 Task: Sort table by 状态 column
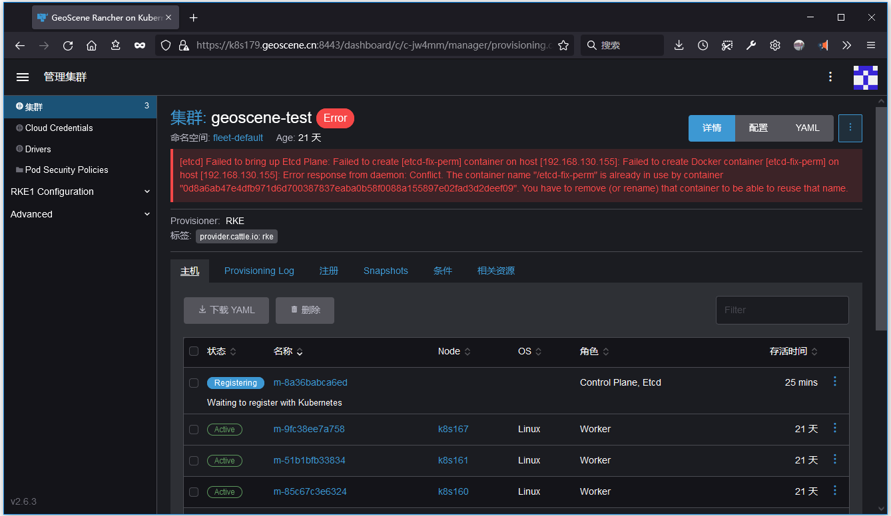(x=222, y=351)
